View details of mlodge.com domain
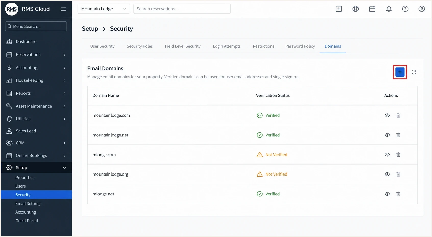The width and height of the screenshot is (432, 237). point(387,155)
